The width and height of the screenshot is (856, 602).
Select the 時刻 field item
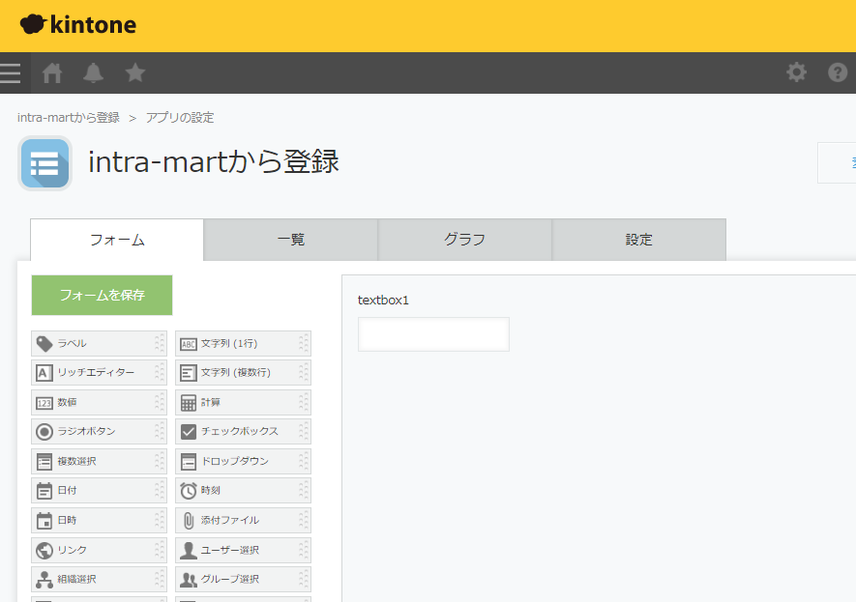click(x=243, y=491)
